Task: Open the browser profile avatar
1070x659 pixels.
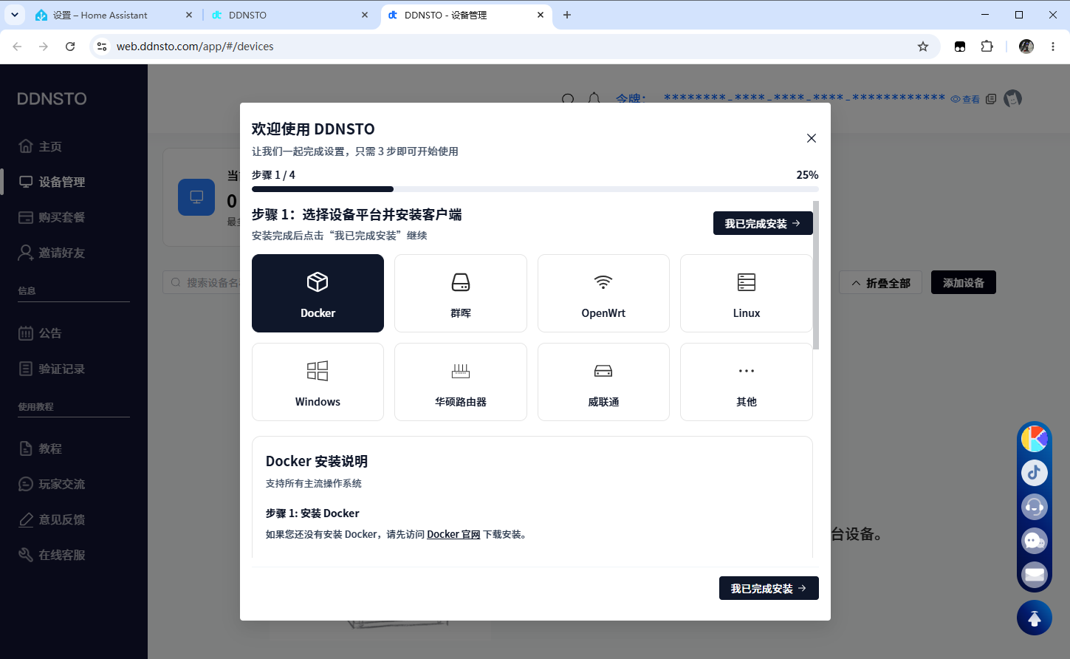Action: pyautogui.click(x=1026, y=47)
